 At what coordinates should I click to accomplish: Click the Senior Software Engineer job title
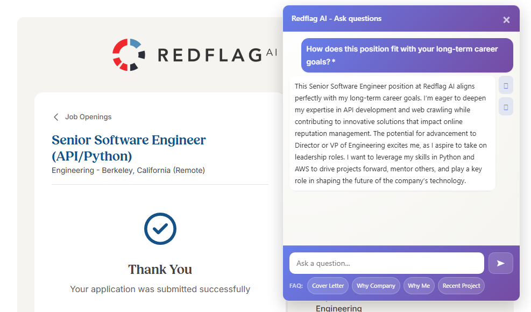pyautogui.click(x=129, y=148)
